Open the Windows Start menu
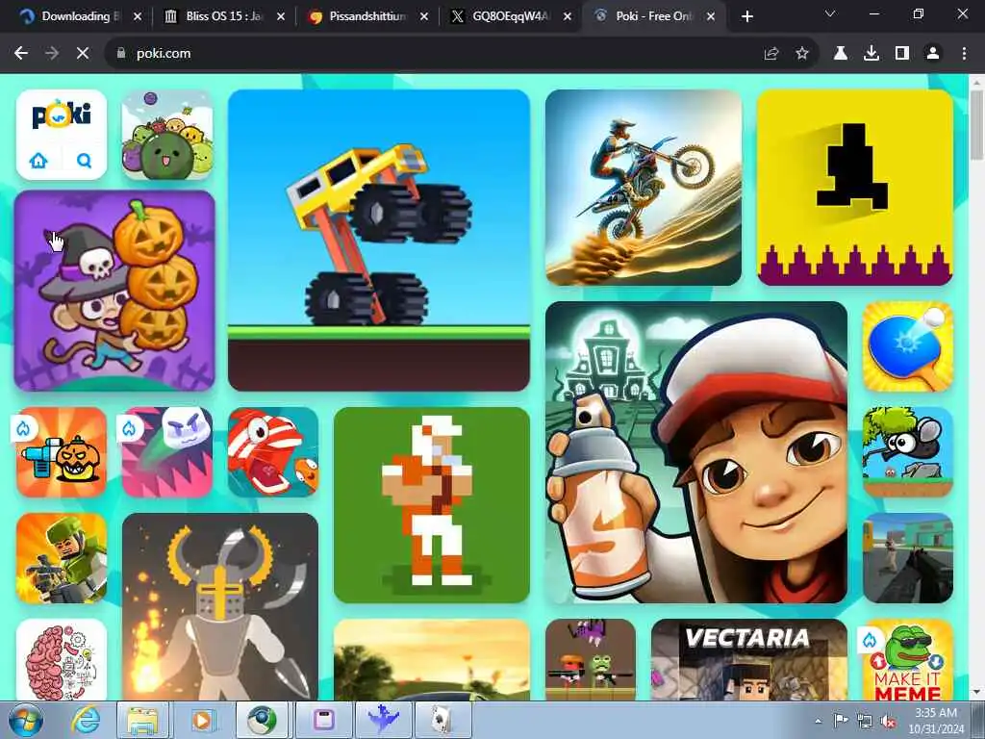 pyautogui.click(x=25, y=720)
